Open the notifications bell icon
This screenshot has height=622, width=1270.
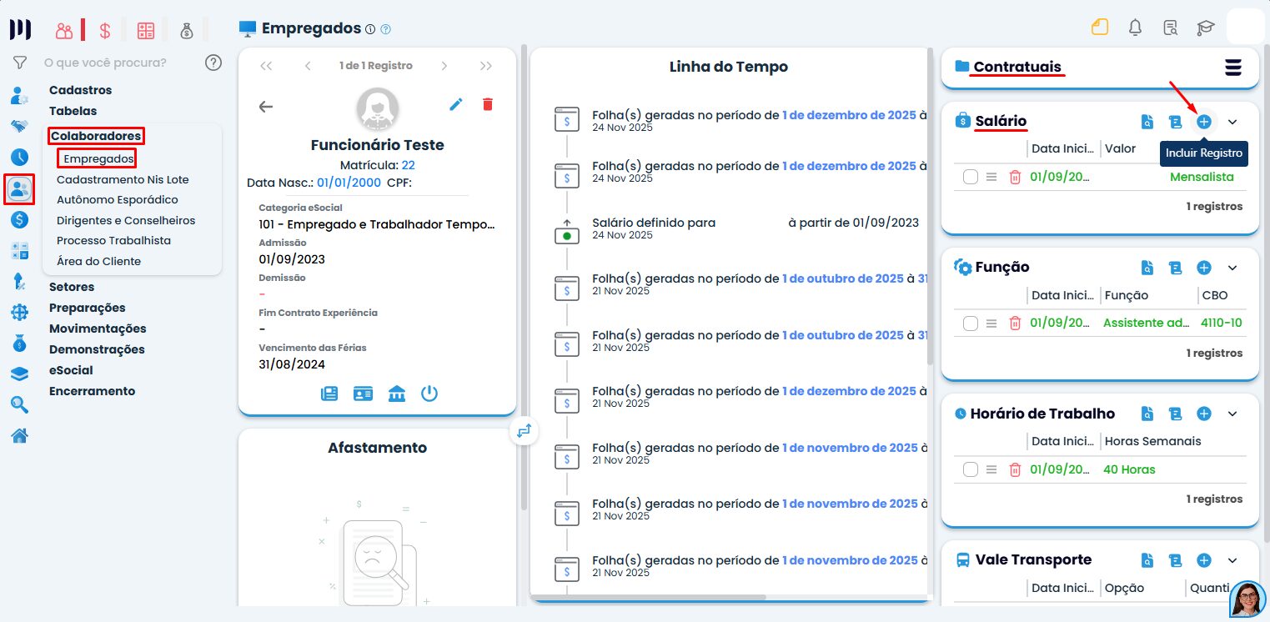click(x=1135, y=28)
